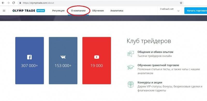Click the Начать торговать button
207x101 pixels.
(x=196, y=11)
